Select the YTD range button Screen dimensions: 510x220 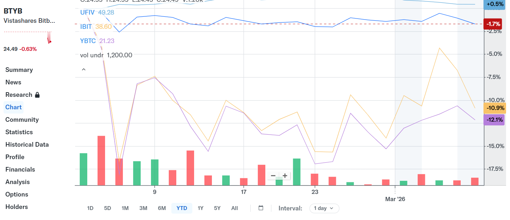click(182, 208)
